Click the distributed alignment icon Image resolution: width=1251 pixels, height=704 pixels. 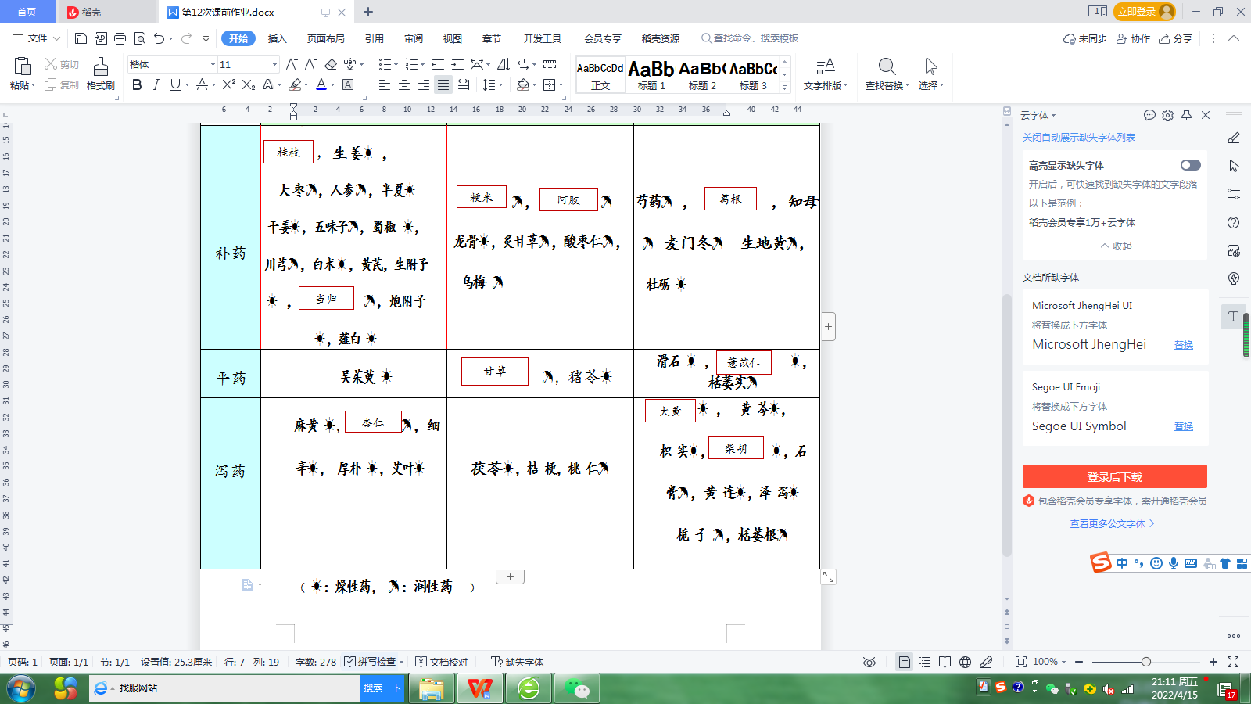(463, 84)
